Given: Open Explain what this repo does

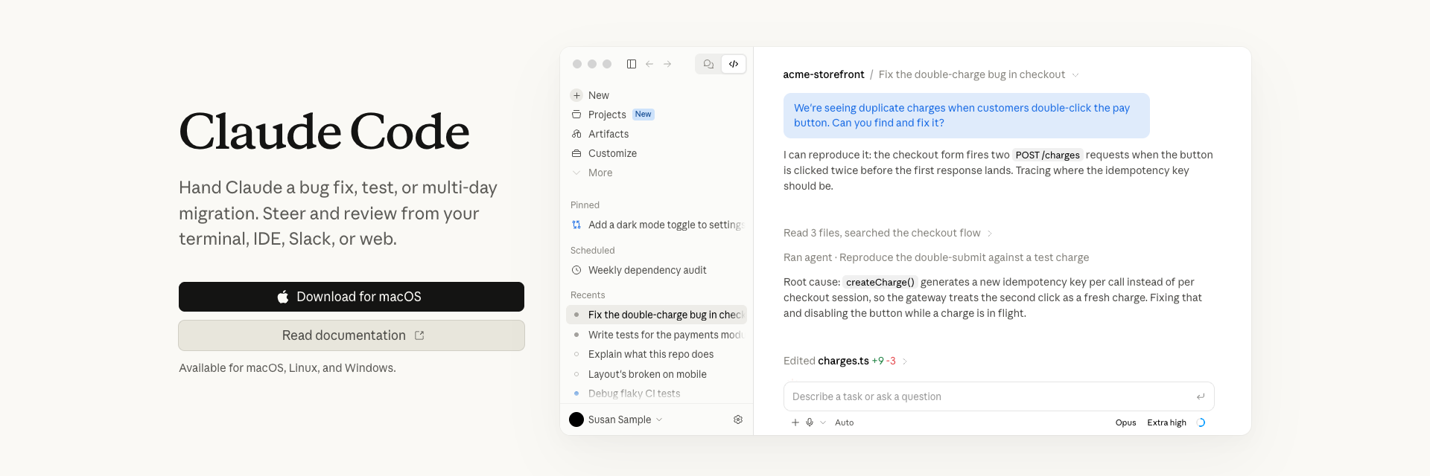Looking at the screenshot, I should tap(651, 354).
